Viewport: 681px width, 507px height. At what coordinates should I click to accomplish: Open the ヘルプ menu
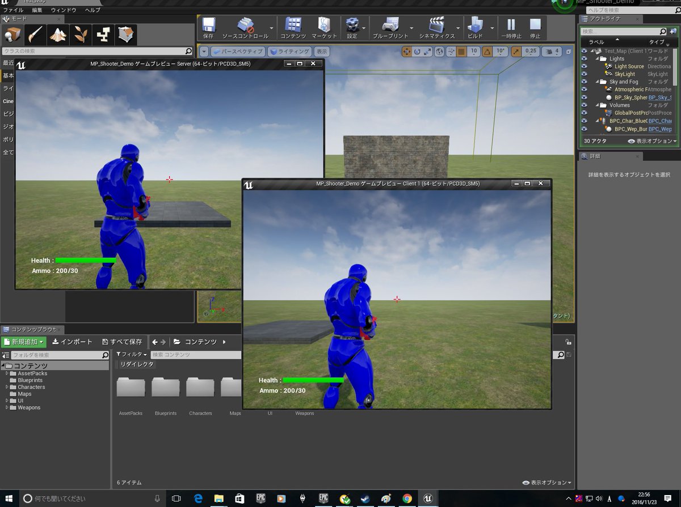pyautogui.click(x=93, y=10)
